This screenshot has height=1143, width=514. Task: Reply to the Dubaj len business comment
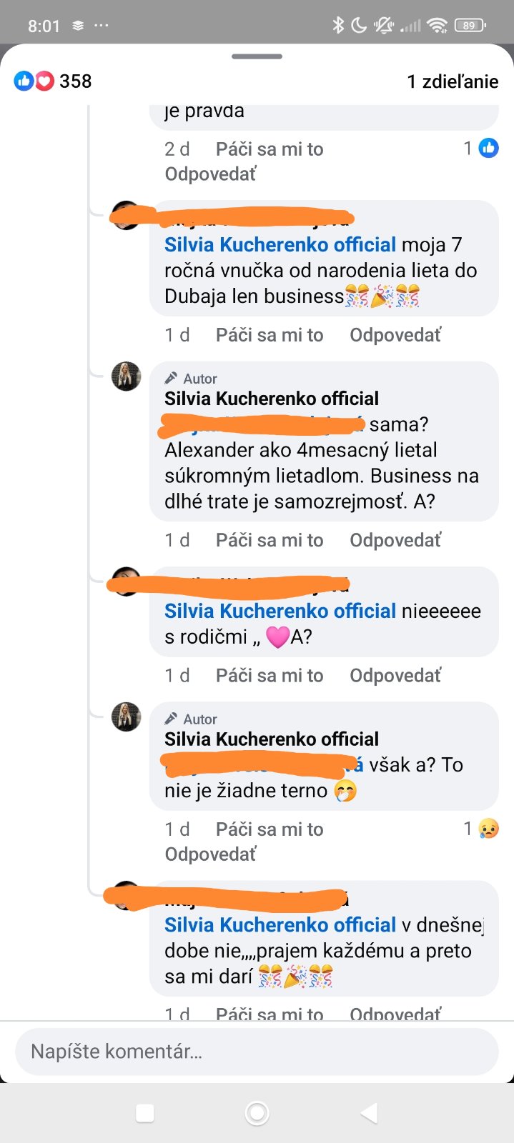[395, 335]
